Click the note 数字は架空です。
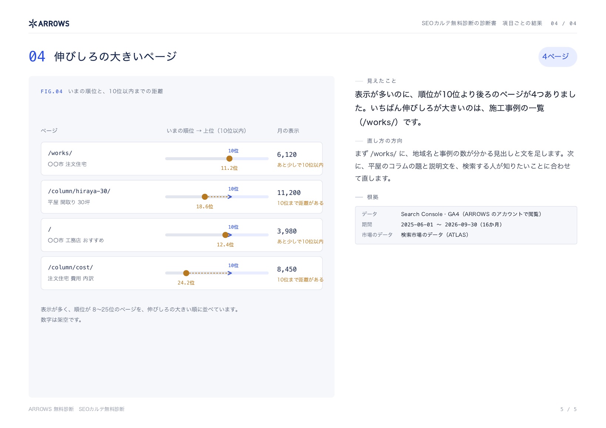Viewport: 606px width, 428px height. pyautogui.click(x=61, y=320)
